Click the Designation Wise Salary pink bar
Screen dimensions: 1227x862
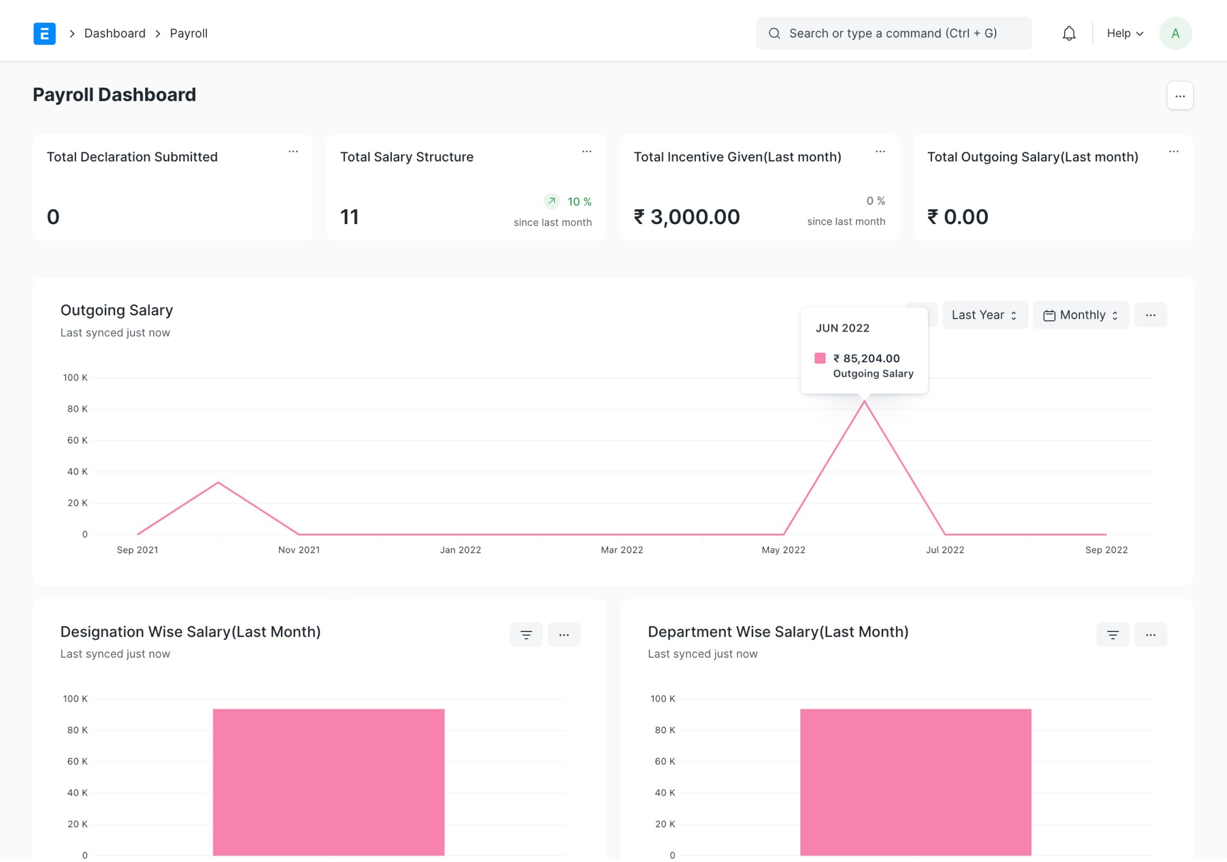[328, 782]
